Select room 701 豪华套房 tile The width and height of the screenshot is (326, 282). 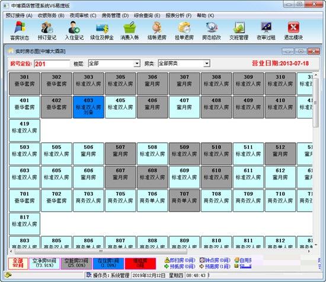click(x=24, y=200)
